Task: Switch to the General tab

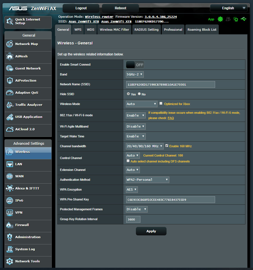Action: coord(63,30)
